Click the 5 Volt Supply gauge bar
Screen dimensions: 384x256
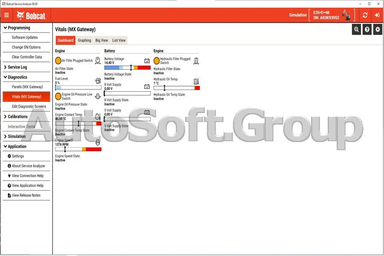coord(127,119)
